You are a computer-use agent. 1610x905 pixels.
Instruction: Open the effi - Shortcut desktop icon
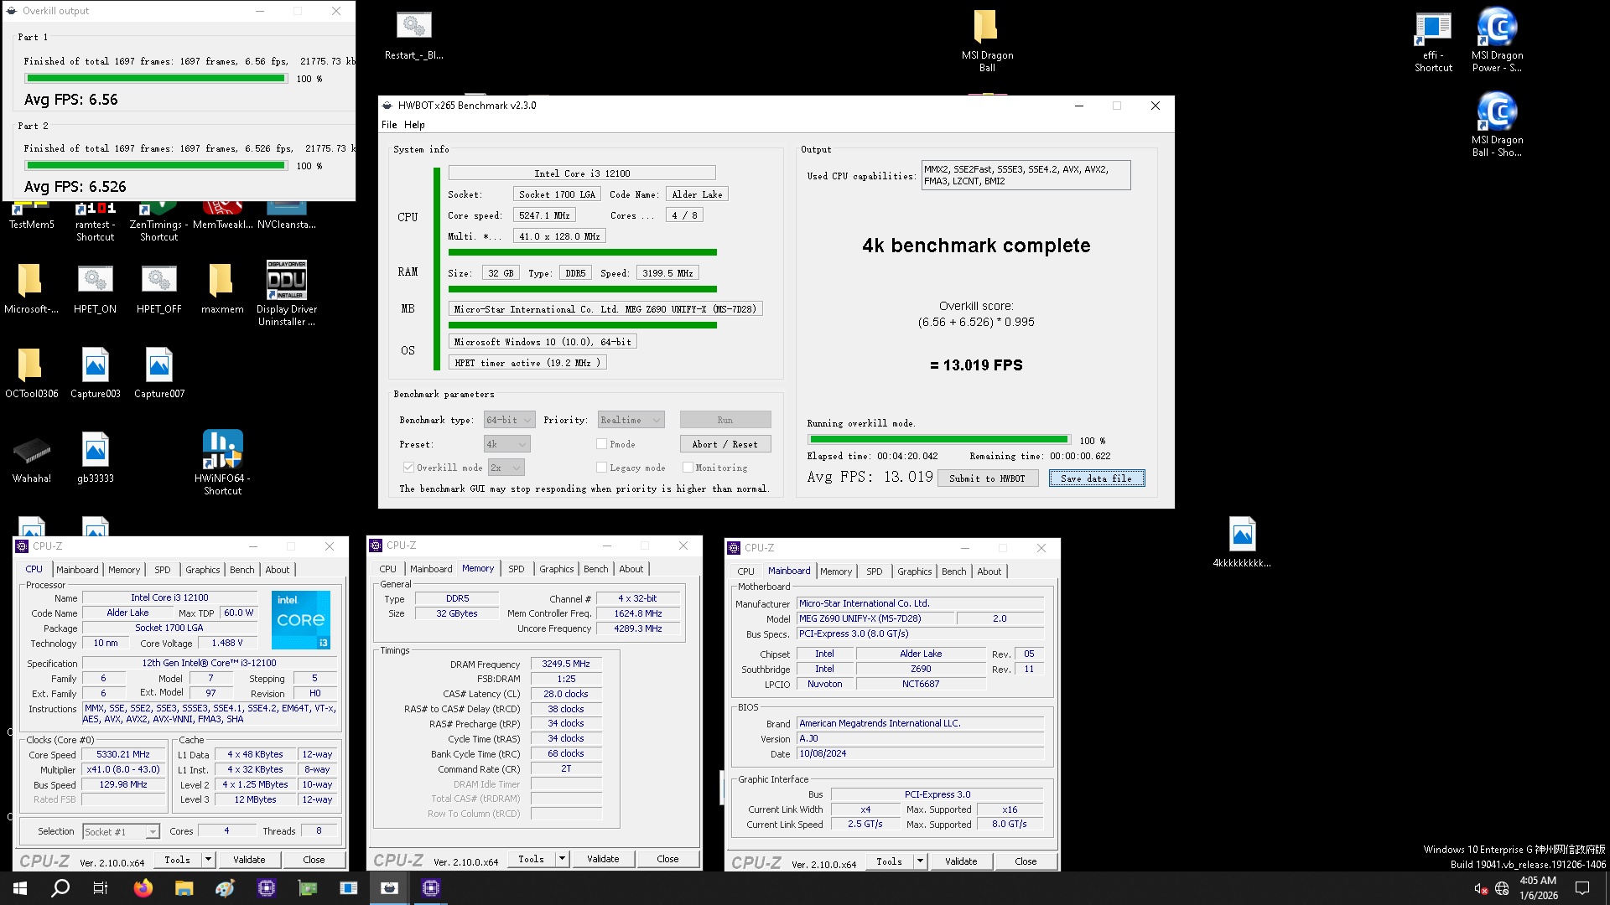click(x=1433, y=40)
